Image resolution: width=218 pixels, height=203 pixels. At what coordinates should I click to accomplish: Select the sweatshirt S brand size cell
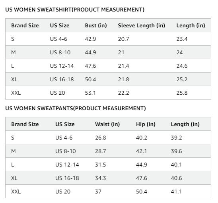pos(13,39)
